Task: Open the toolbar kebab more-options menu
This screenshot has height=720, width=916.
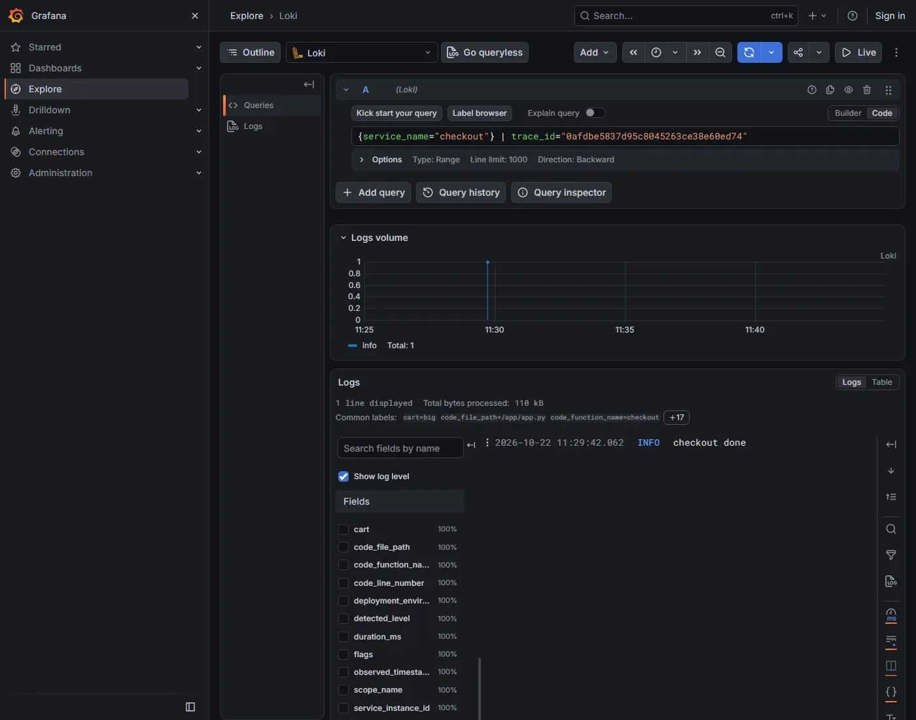Action: pyautogui.click(x=896, y=52)
